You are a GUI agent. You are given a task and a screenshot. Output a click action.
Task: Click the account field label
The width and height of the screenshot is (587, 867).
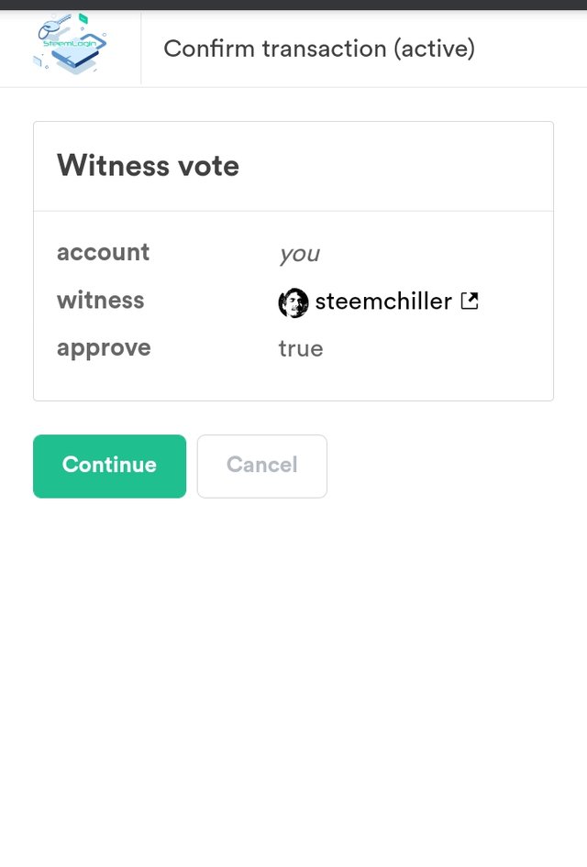click(103, 252)
